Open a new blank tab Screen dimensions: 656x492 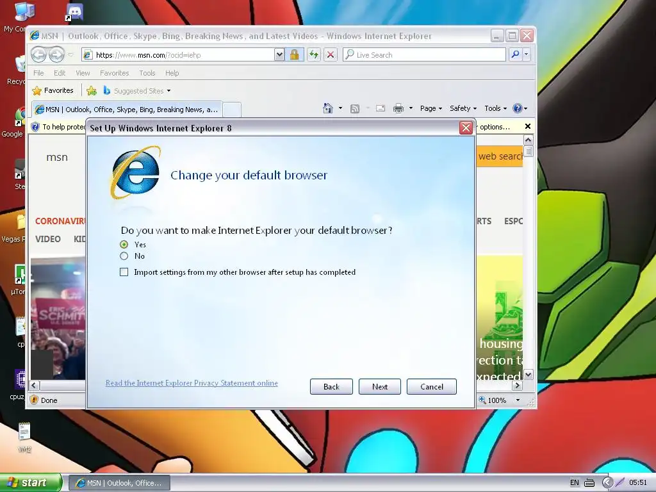pos(232,110)
